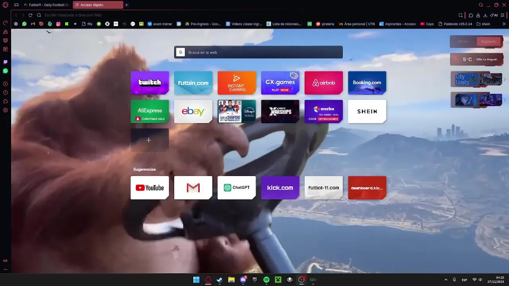Search tabs using magnifier icon in title bar
The height and width of the screenshot is (286, 509).
point(481,5)
